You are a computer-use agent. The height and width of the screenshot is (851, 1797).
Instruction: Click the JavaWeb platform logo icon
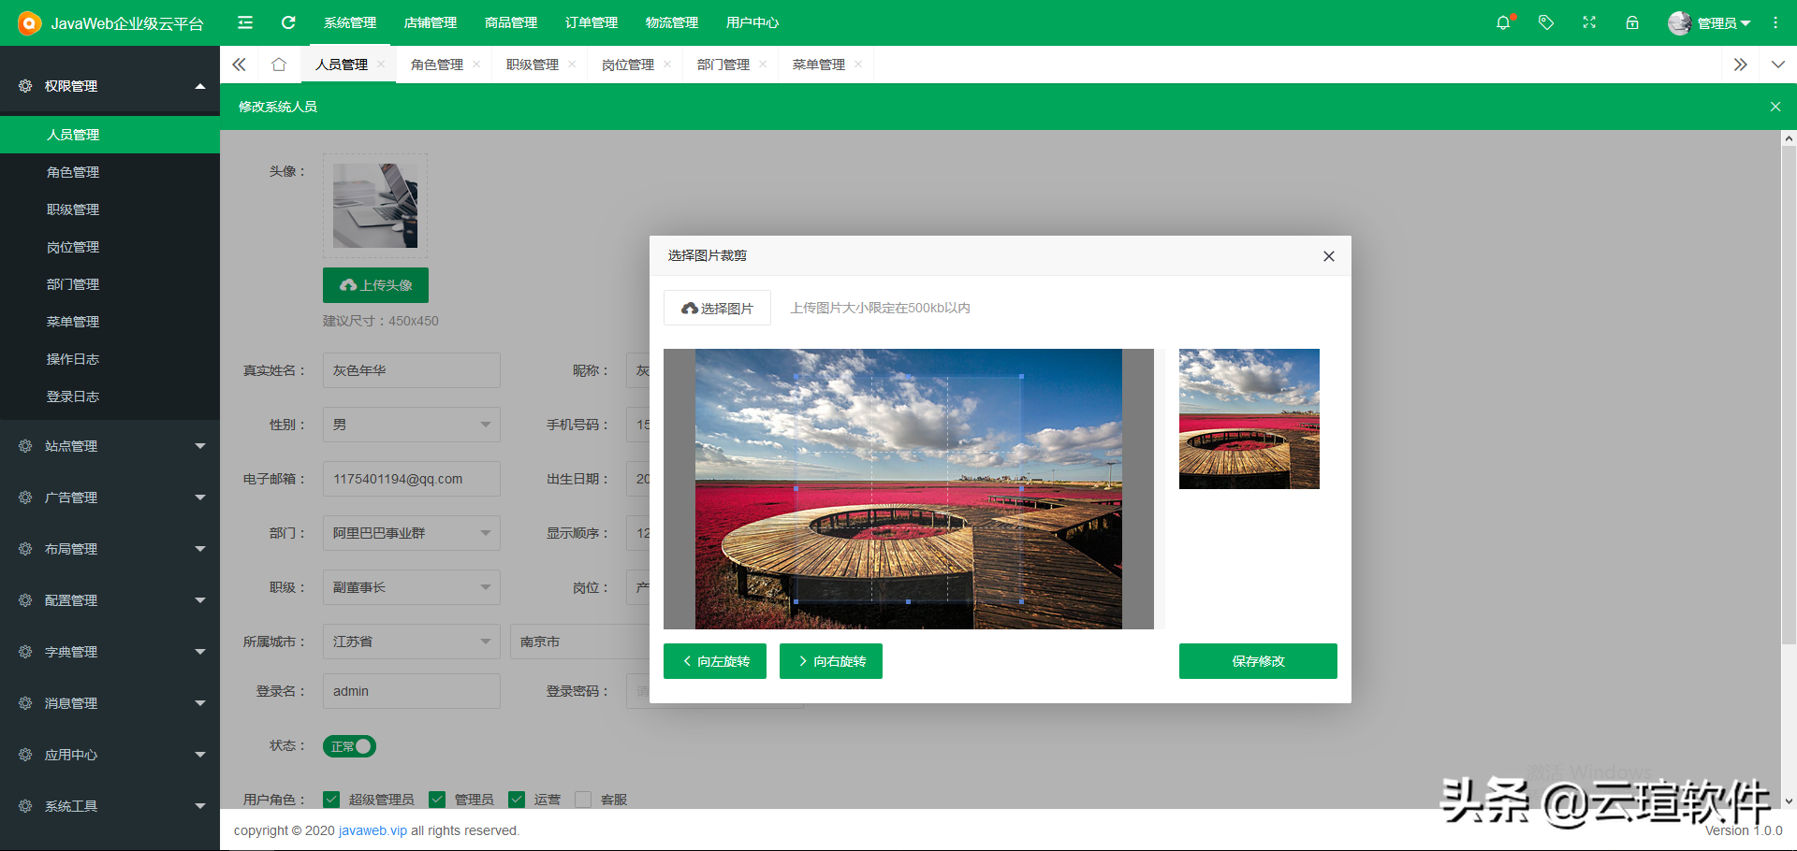(29, 22)
